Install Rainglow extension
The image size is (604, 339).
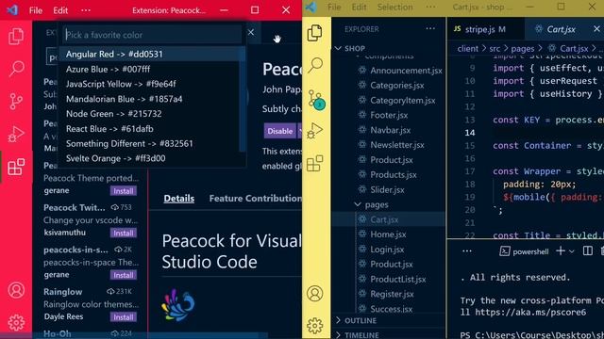click(x=124, y=317)
